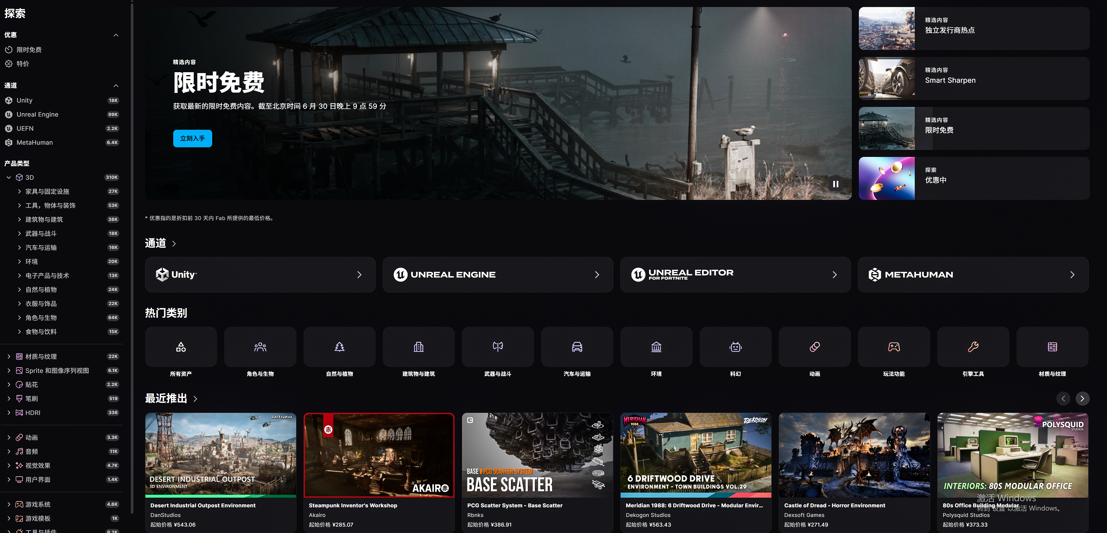1107x533 pixels.
Task: Expand the 游戏模板 sidebar category
Action: tap(8, 518)
